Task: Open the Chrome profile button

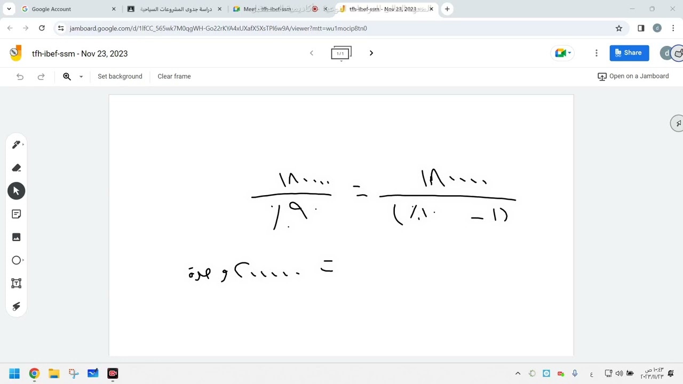Action: tap(657, 28)
